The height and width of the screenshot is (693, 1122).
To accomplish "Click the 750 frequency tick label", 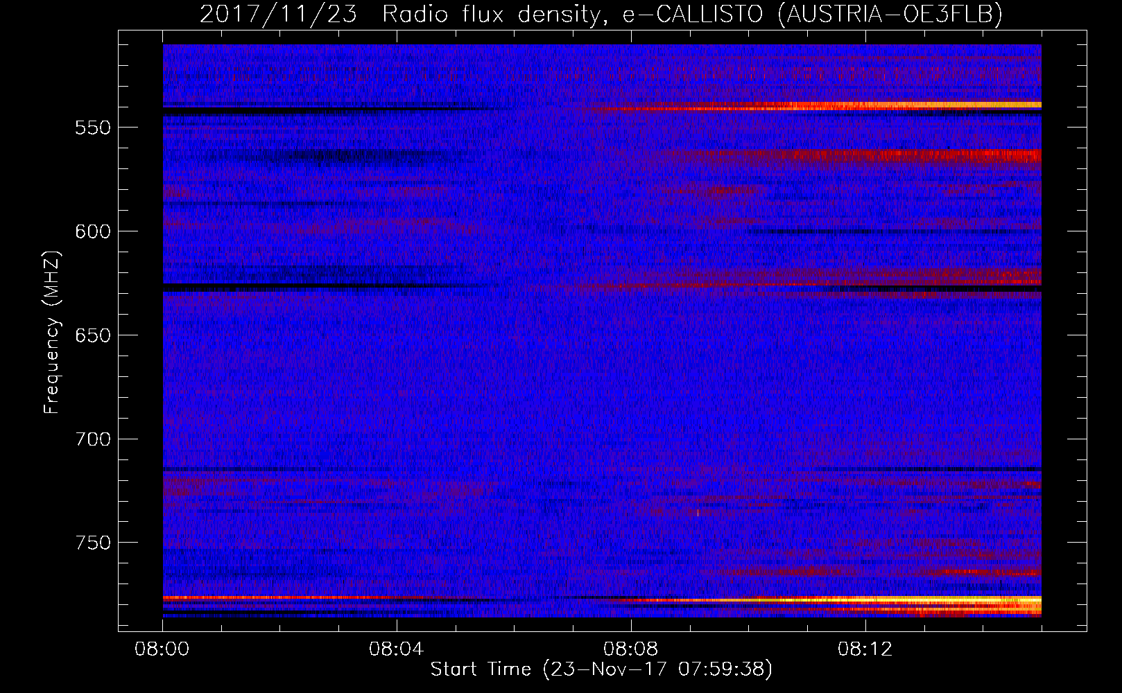I will (x=93, y=543).
